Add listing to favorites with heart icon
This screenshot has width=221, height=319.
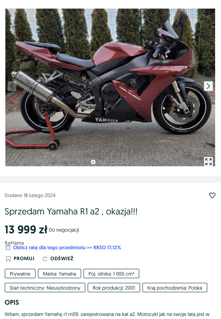pyautogui.click(x=212, y=196)
